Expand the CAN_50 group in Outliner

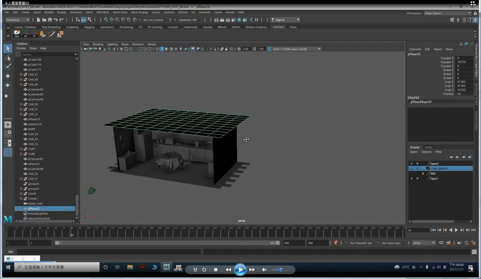click(21, 104)
